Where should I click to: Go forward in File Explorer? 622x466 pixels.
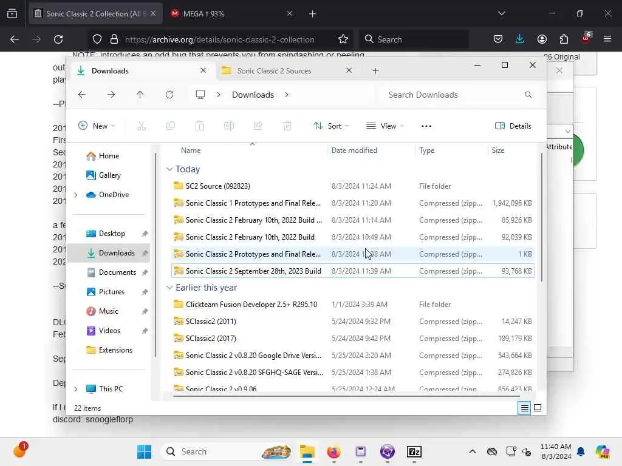[111, 95]
